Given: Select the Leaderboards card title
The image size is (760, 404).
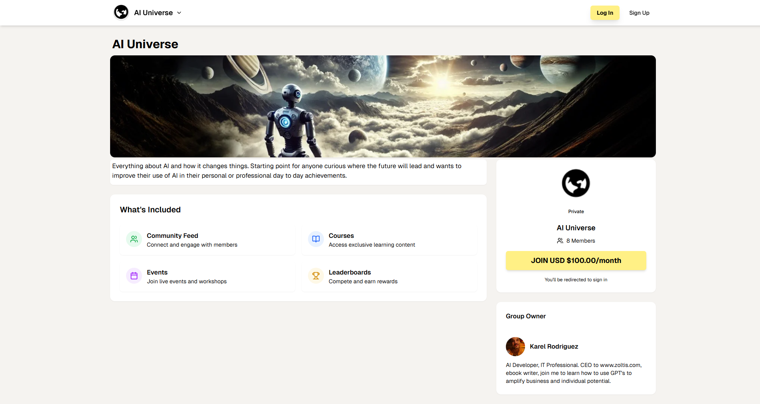Looking at the screenshot, I should coord(349,273).
